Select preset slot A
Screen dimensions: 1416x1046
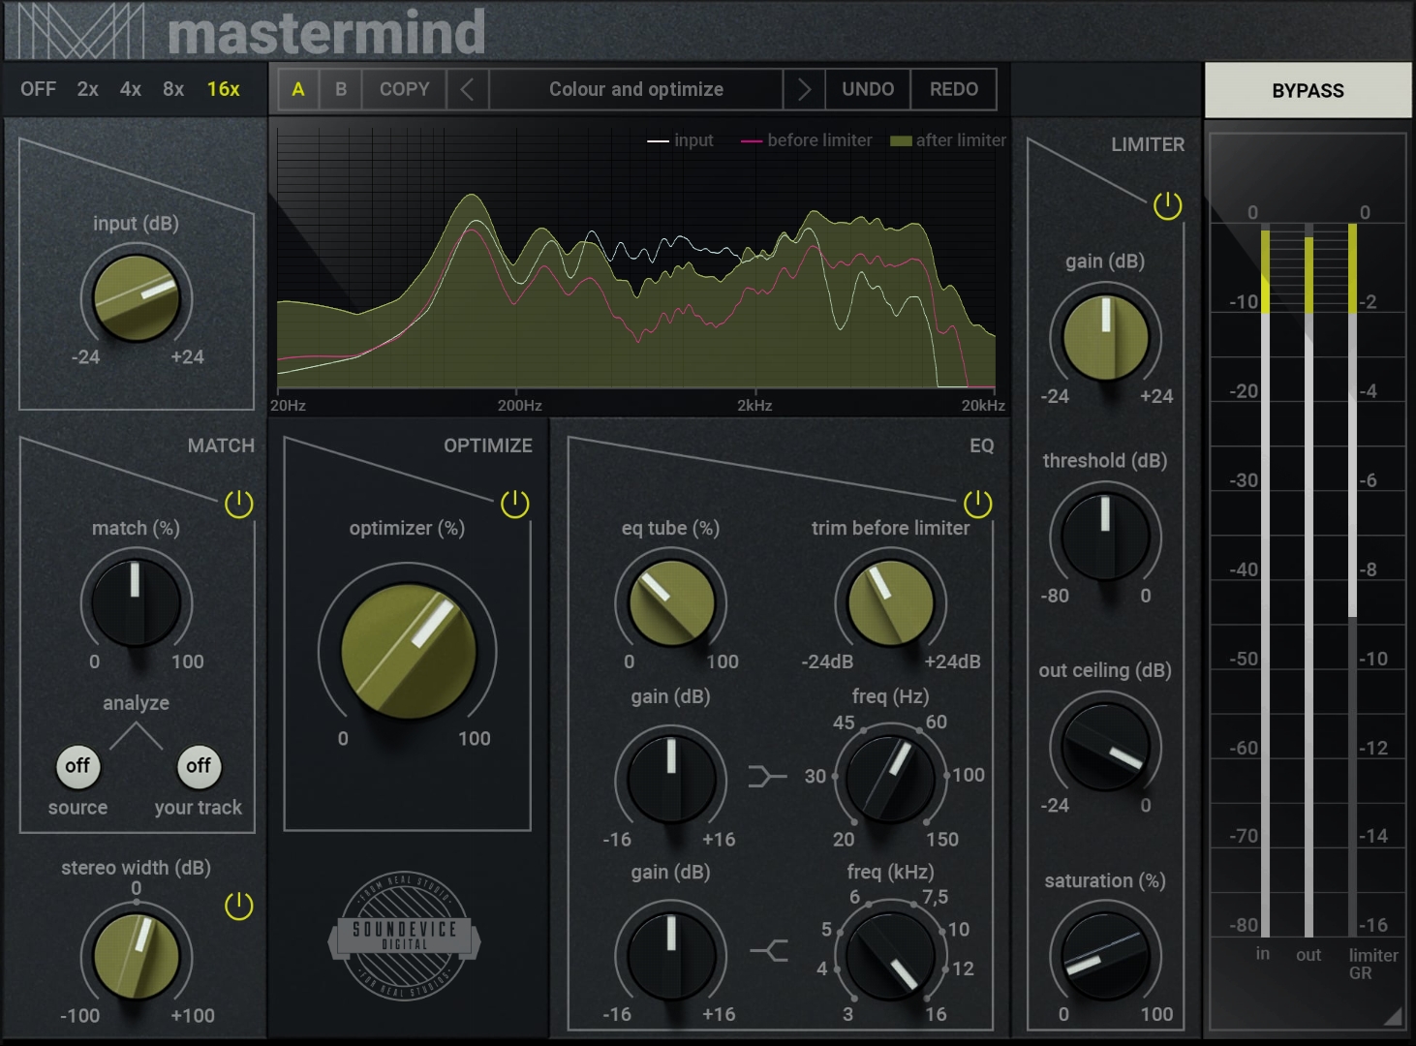(x=297, y=89)
